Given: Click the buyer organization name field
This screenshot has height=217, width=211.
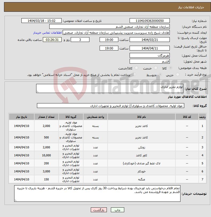Looking at the screenshot, I should [x=109, y=27].
